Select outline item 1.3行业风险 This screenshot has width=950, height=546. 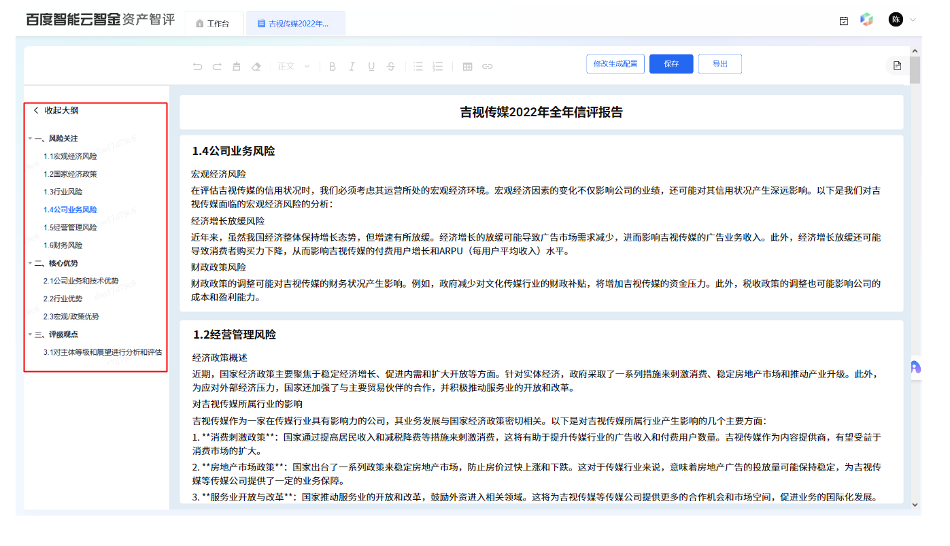coord(63,192)
